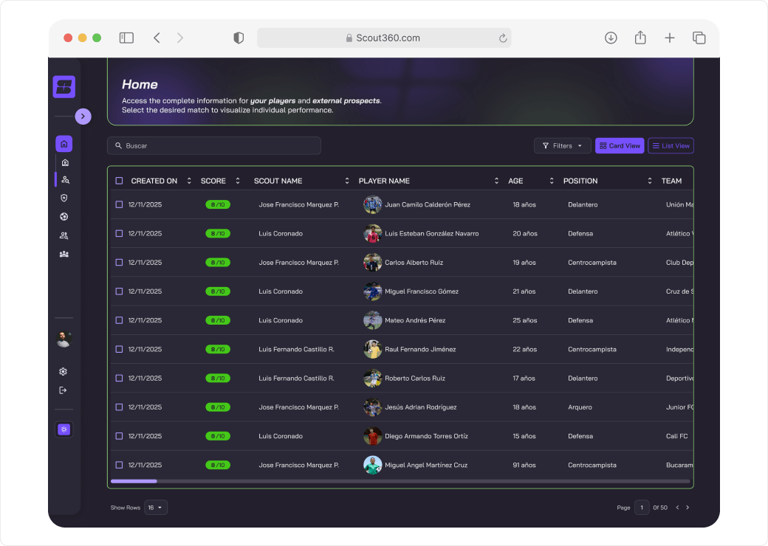Image resolution: width=768 pixels, height=546 pixels.
Task: Expand the sidebar with the arrow button
Action: coord(83,117)
